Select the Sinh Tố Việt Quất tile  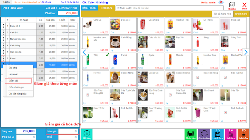[x=206, y=114]
